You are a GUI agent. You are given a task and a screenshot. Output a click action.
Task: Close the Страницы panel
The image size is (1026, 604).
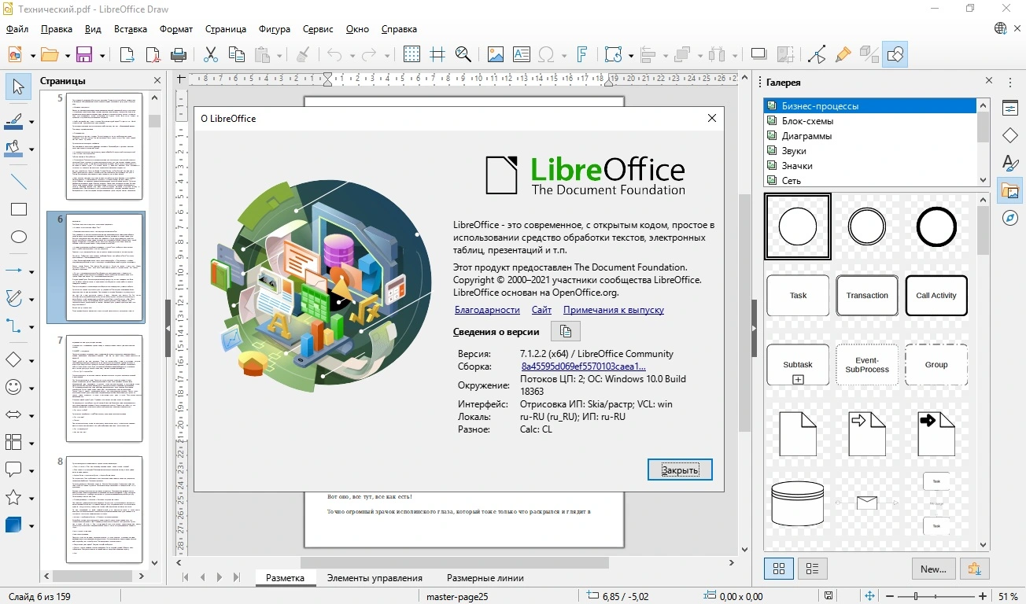pos(157,81)
